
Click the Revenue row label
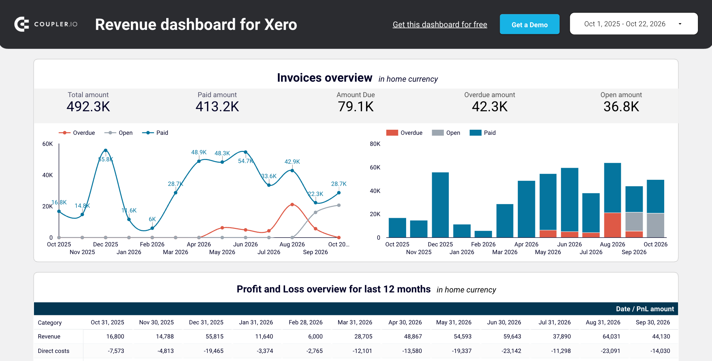[x=49, y=336]
